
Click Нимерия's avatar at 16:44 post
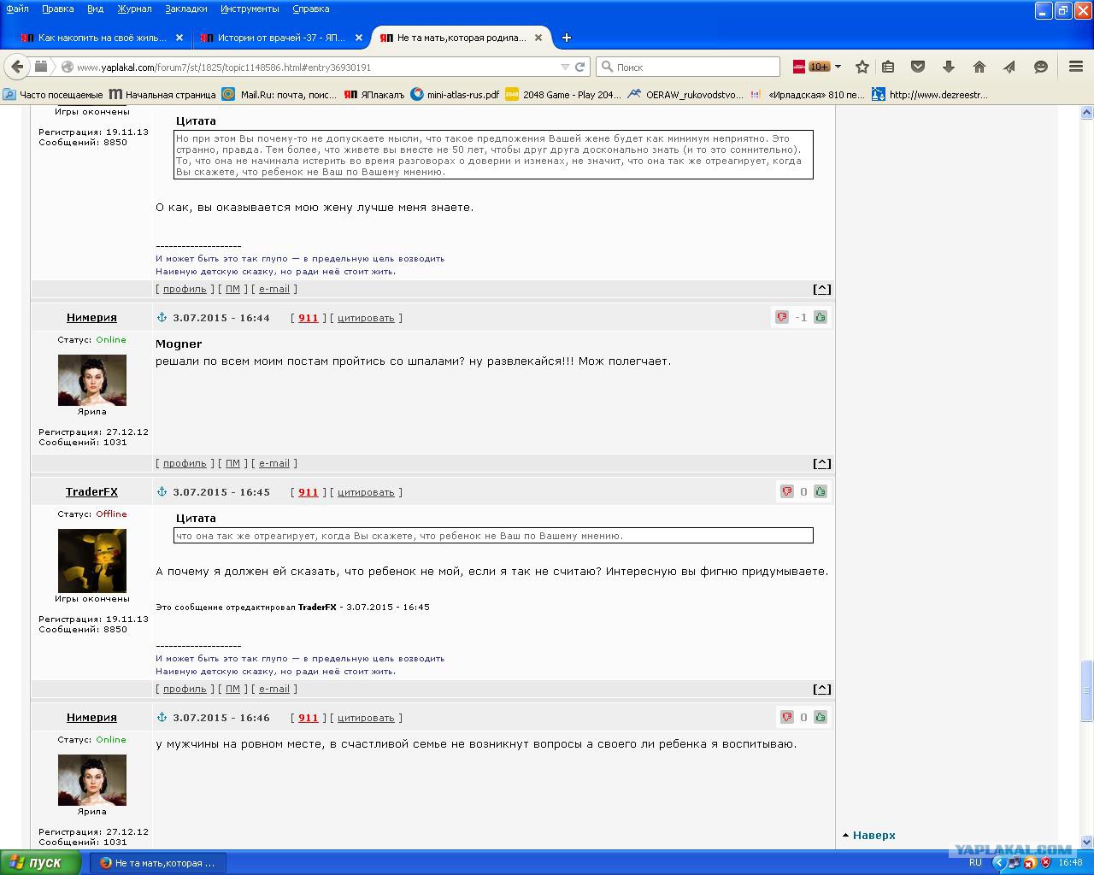pos(91,379)
